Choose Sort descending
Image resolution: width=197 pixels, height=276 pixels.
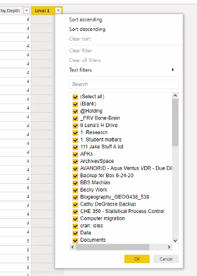point(87,29)
